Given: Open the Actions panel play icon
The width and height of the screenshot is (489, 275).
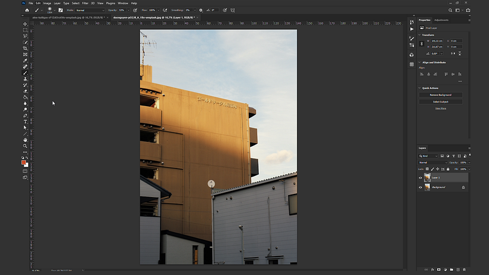Looking at the screenshot, I should pos(411,29).
